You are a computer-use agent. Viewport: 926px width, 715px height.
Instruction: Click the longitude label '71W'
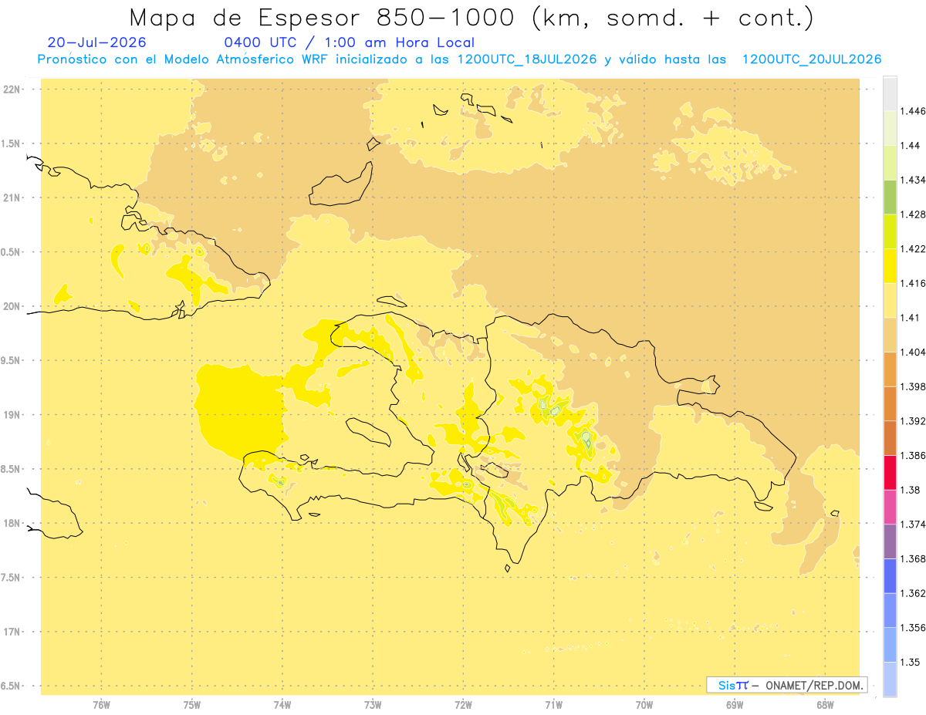coord(553,705)
